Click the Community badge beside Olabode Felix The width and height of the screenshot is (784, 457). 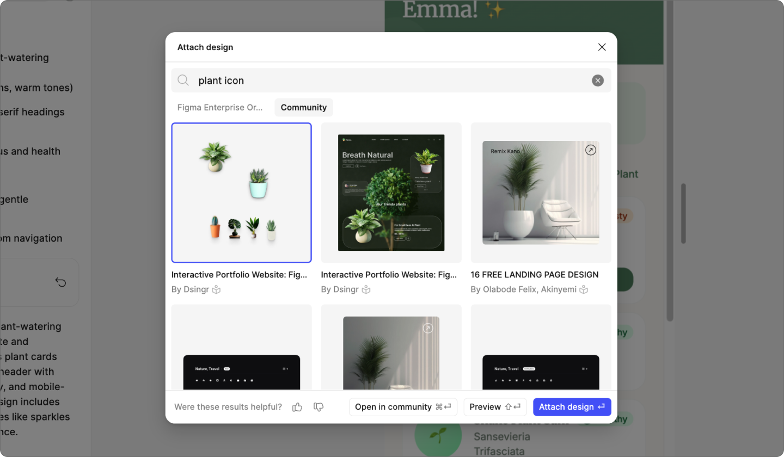click(584, 289)
